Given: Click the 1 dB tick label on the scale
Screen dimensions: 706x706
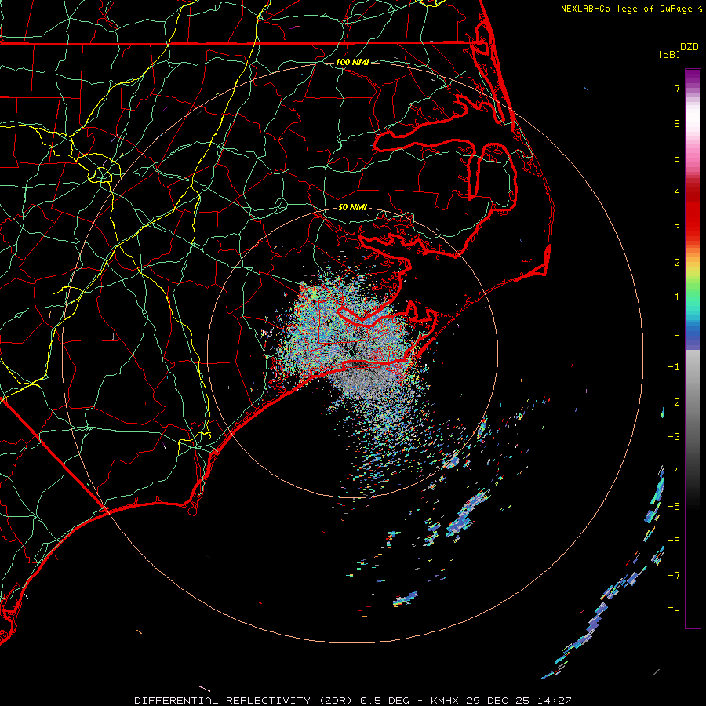Looking at the screenshot, I should pos(677,297).
